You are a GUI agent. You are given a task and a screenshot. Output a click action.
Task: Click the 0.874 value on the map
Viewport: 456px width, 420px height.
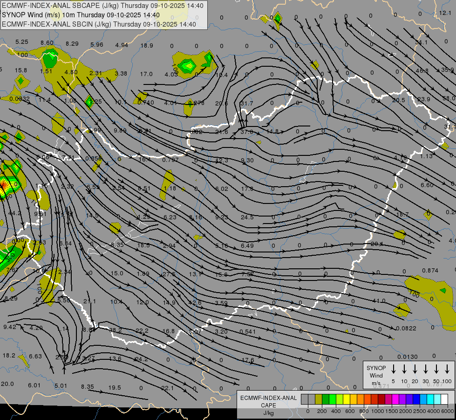(x=430, y=271)
